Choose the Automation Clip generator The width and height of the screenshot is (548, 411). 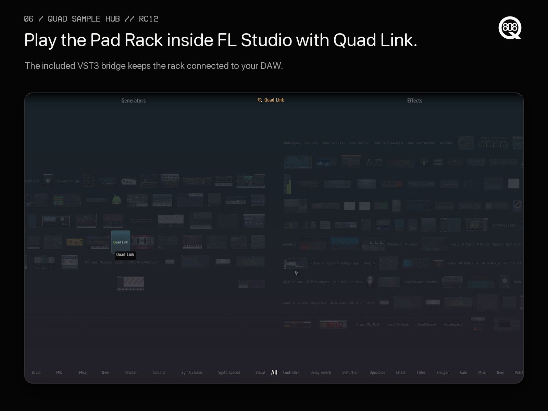pyautogui.click(x=68, y=181)
